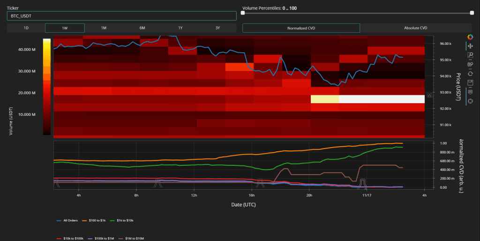
Task: Select Normalized CVD mode
Action: tap(301, 28)
